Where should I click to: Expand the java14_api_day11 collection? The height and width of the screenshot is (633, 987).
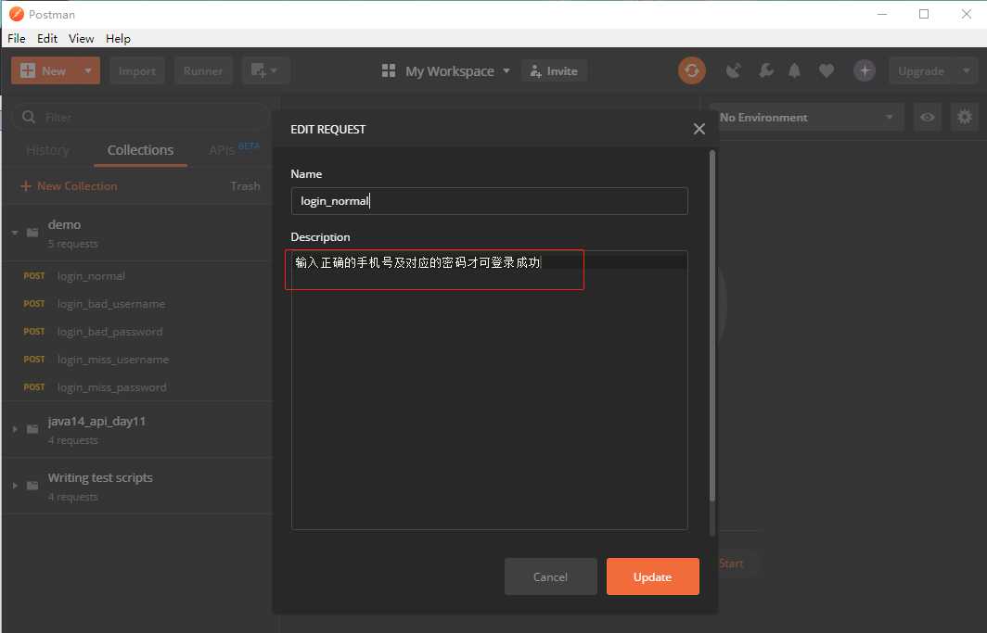(15, 429)
